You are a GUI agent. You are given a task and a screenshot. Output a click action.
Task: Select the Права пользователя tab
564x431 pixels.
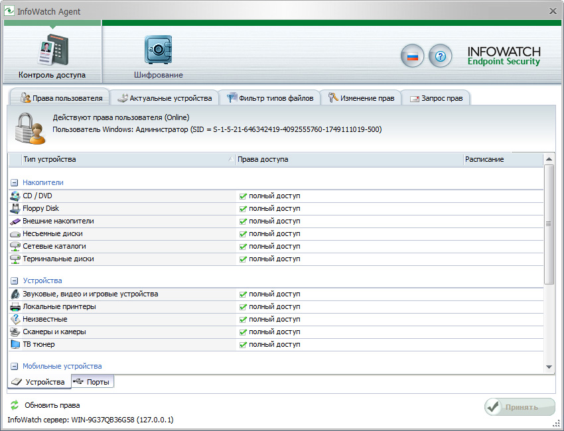point(60,97)
